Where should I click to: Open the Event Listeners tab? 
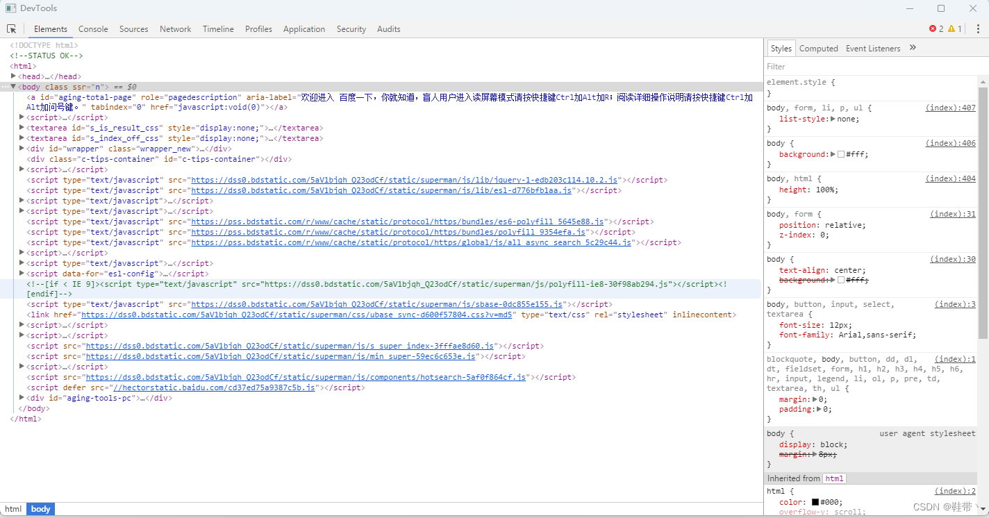tap(873, 49)
